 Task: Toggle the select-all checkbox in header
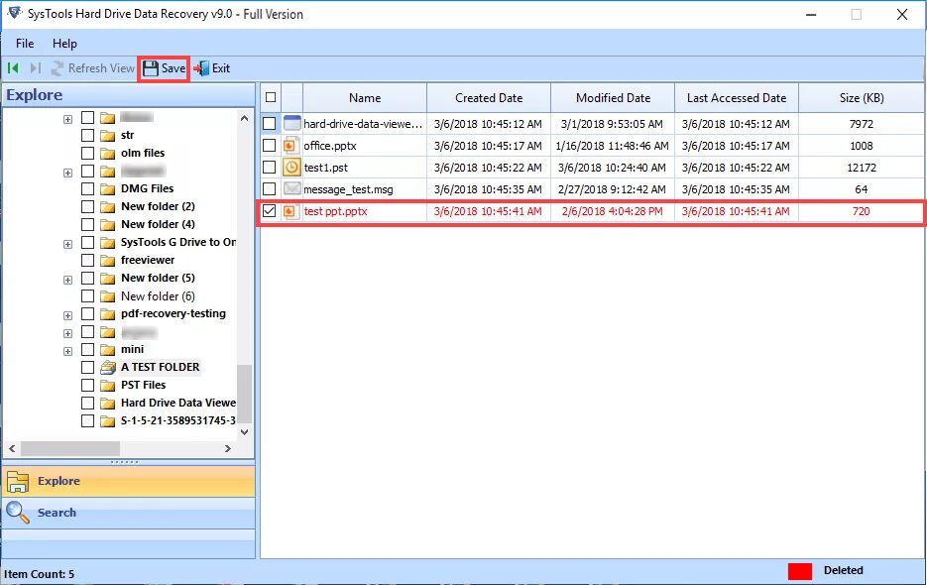pos(271,97)
